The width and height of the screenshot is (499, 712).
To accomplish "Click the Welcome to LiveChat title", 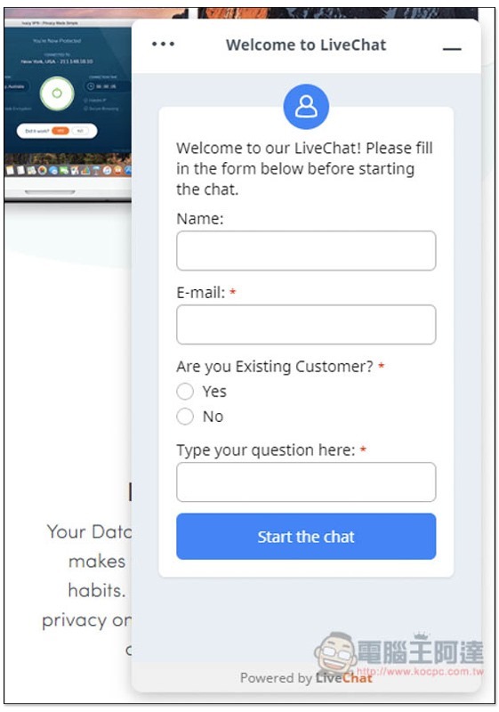I will (x=306, y=44).
